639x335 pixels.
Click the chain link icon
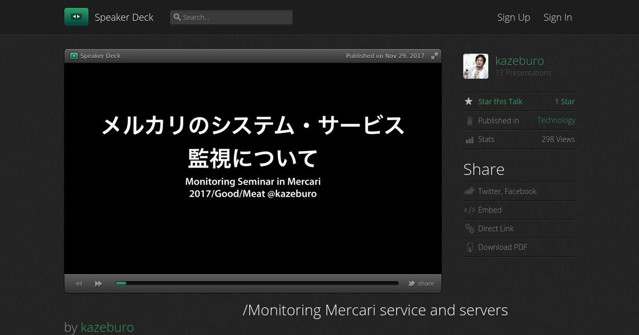pos(470,229)
